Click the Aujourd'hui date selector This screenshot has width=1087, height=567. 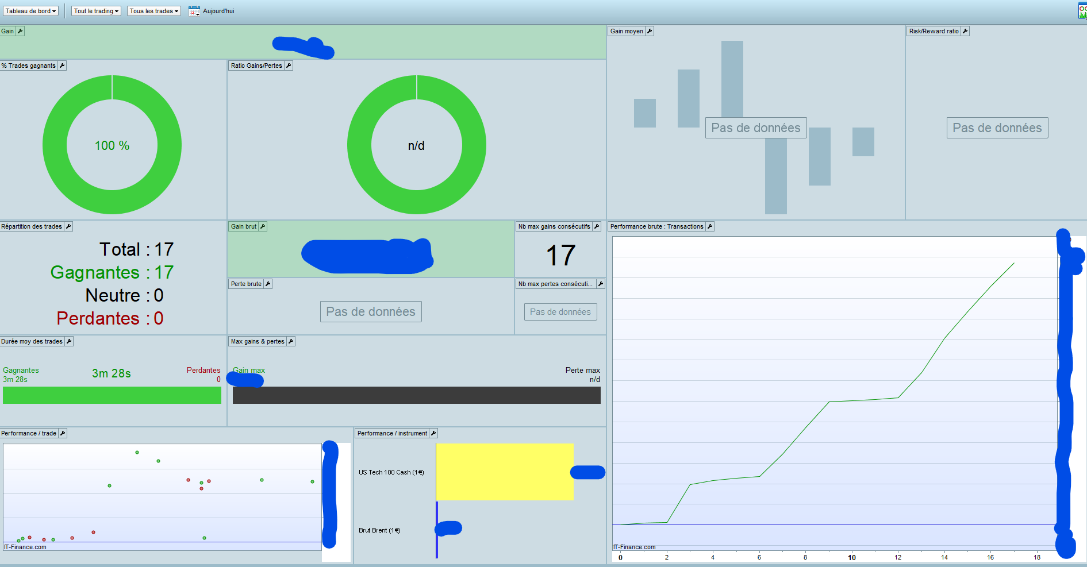[218, 11]
